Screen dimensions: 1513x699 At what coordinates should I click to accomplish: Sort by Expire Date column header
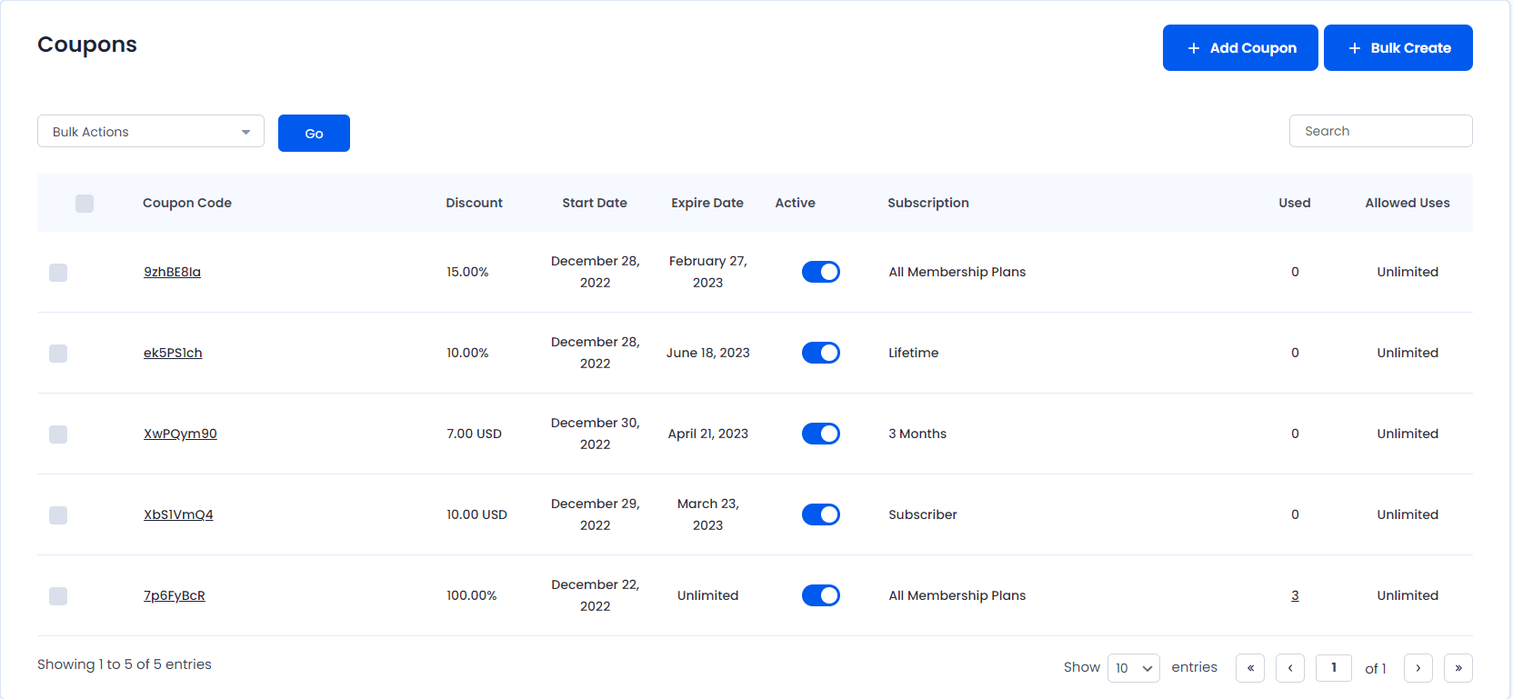click(x=707, y=203)
